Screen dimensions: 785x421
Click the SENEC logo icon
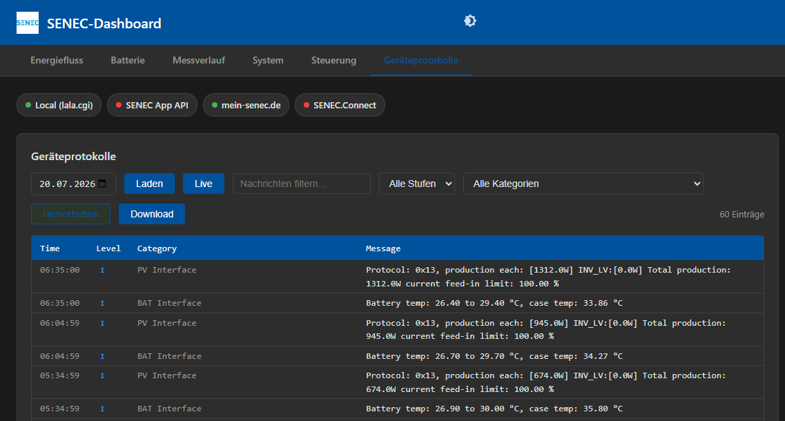click(x=28, y=23)
